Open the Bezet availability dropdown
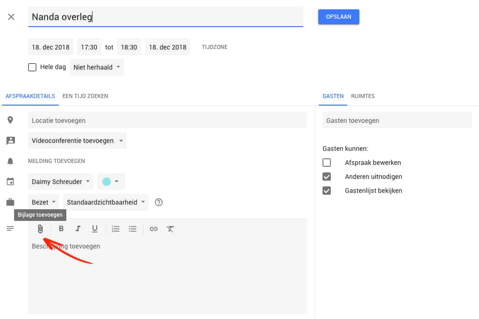 tap(43, 202)
